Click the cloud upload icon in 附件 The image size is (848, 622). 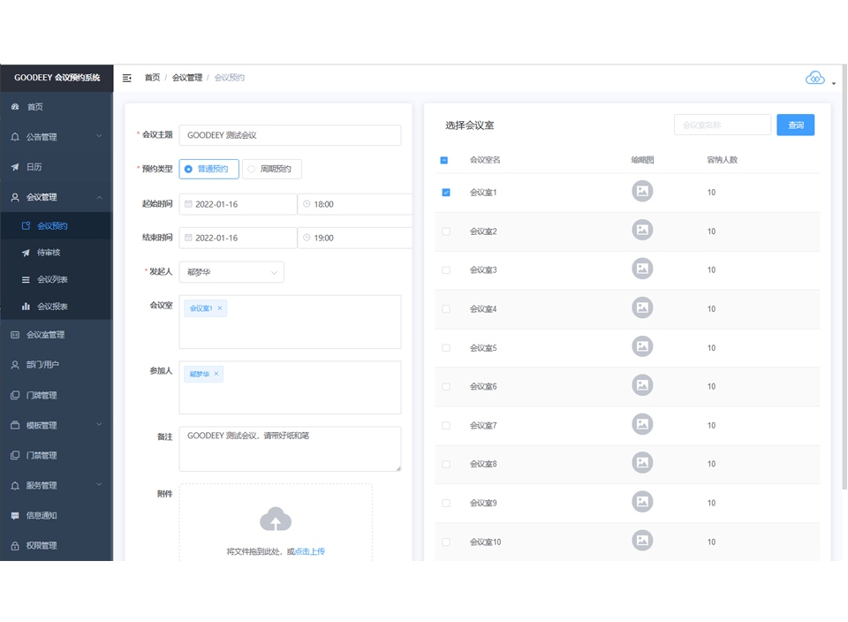(x=276, y=520)
